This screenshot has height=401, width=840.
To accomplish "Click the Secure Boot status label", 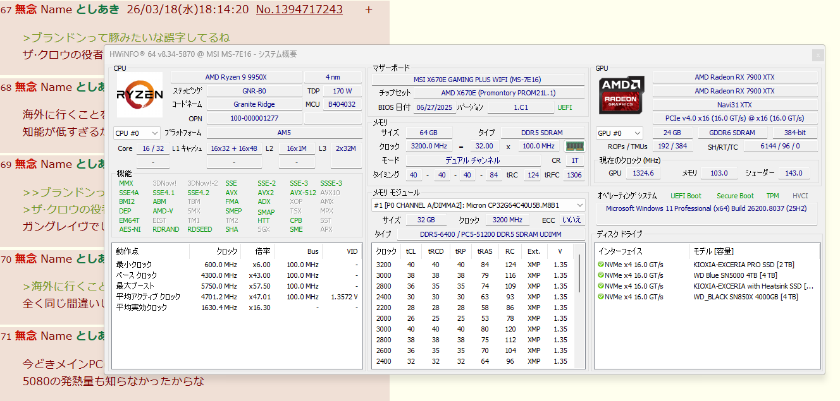I will point(735,196).
